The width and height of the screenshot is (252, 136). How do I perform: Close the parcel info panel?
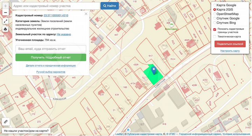86,14
